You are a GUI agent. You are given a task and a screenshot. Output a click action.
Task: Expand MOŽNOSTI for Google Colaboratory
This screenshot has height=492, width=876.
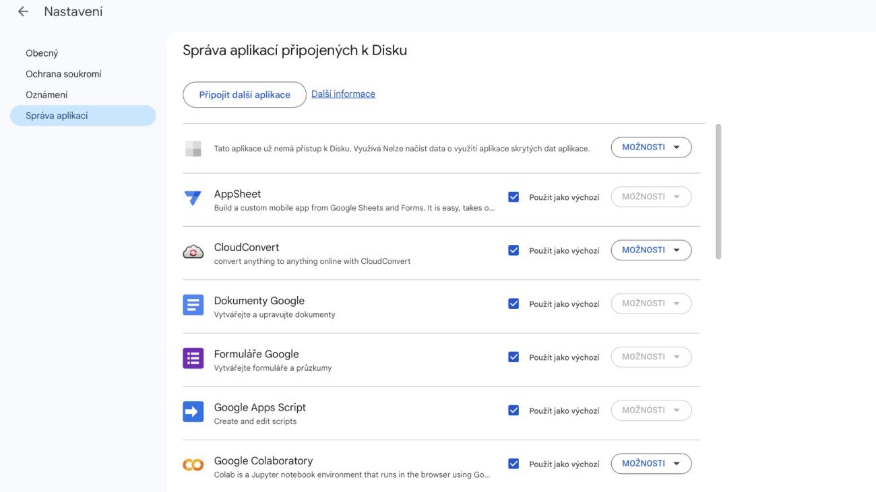pos(651,463)
